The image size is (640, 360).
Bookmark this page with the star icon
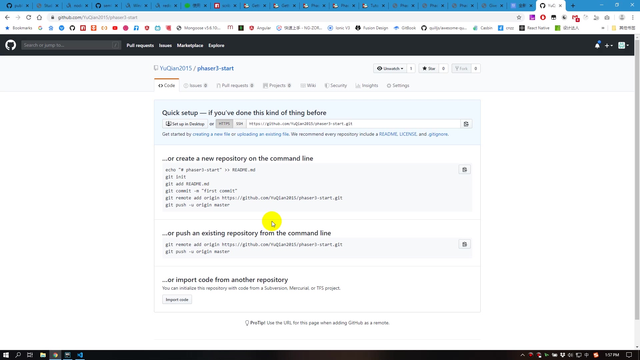click(519, 17)
